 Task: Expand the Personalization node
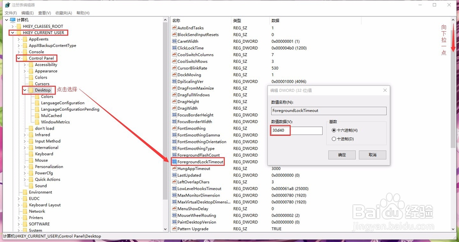[x=25, y=167]
